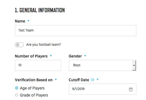Click the Cutoff Date field showing 9/1/2019
The width and height of the screenshot is (146, 100).
[102, 89]
